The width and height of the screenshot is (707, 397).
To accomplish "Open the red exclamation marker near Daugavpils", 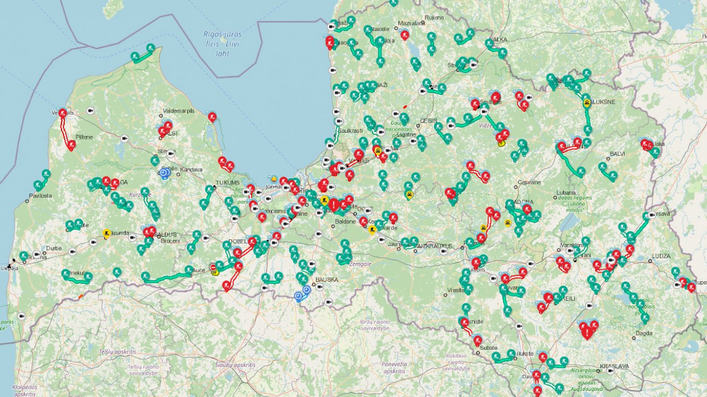I will pyautogui.click(x=586, y=331).
